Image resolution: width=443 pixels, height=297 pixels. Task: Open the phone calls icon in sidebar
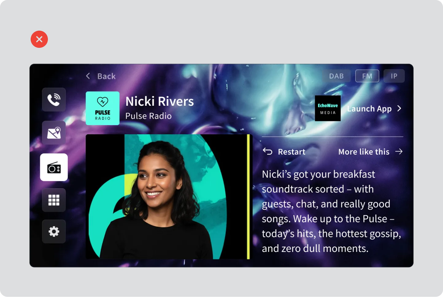[54, 100]
